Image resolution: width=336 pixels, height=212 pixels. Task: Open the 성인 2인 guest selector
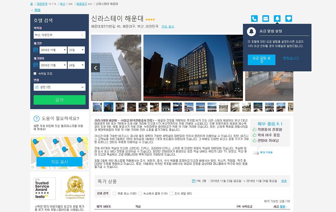(x=59, y=87)
